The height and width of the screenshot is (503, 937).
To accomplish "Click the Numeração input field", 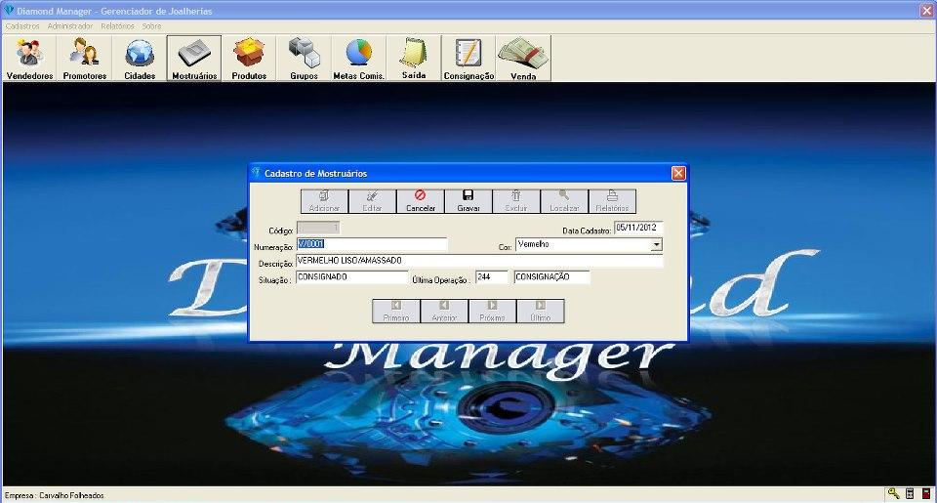I will (x=371, y=245).
